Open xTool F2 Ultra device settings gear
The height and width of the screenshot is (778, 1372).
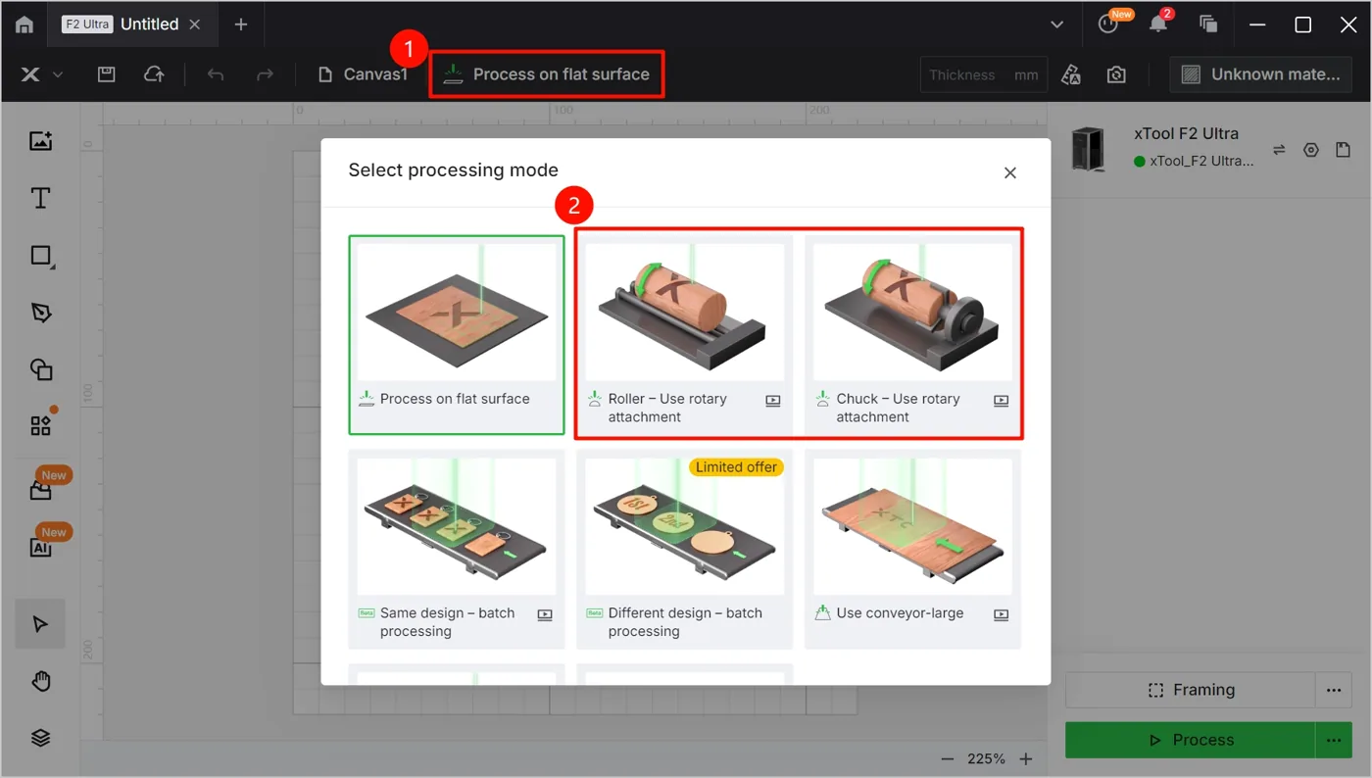tap(1311, 150)
